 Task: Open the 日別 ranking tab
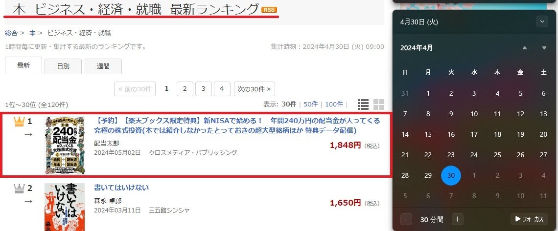63,66
